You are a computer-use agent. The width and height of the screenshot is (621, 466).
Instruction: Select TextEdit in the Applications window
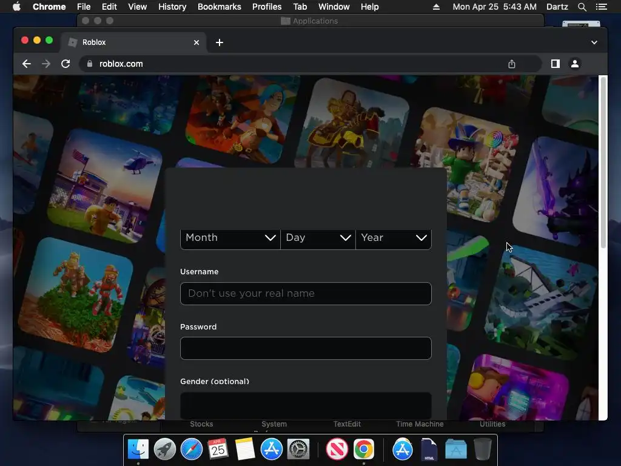(347, 424)
